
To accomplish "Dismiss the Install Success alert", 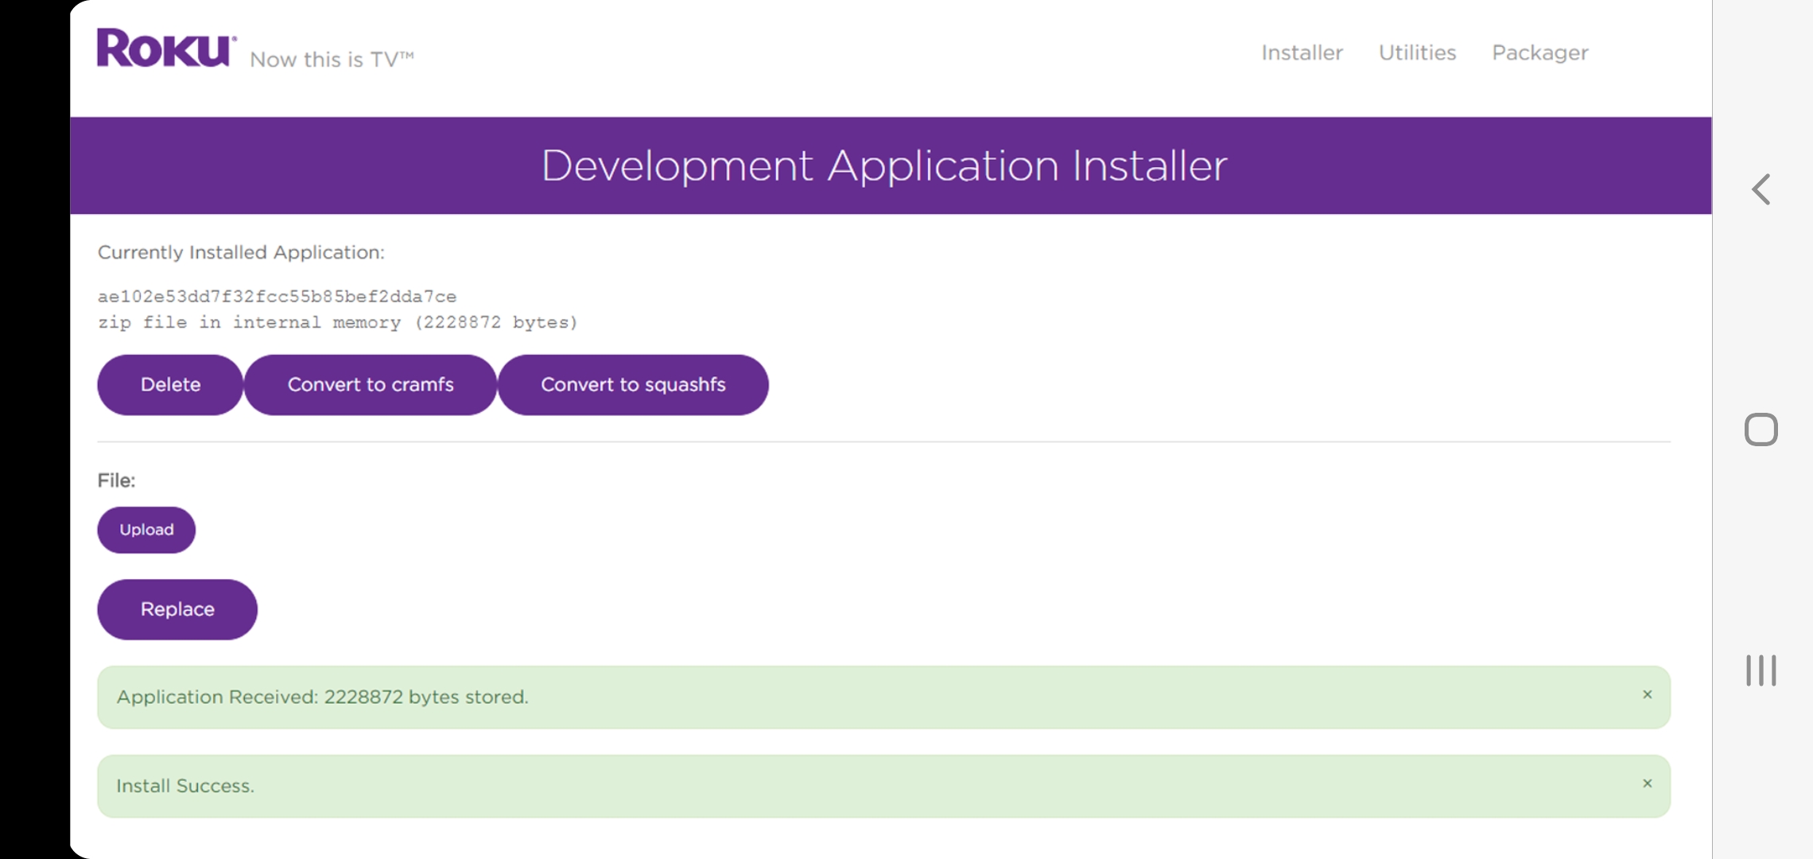I will (1647, 784).
